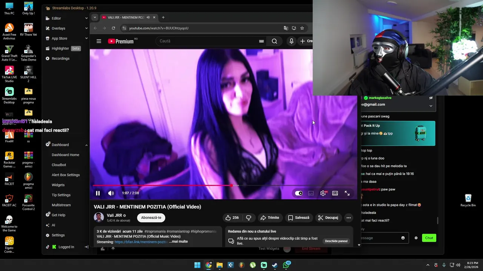Open video player settings gear
483x271 pixels.
coord(323,193)
